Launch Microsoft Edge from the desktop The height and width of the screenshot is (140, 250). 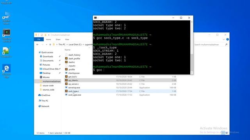tap(7, 71)
